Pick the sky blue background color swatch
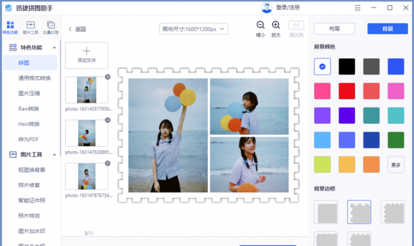The image size is (414, 246). 322,140
